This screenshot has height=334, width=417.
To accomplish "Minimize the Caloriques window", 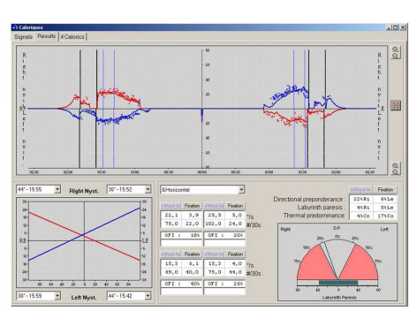I will tap(389, 27).
